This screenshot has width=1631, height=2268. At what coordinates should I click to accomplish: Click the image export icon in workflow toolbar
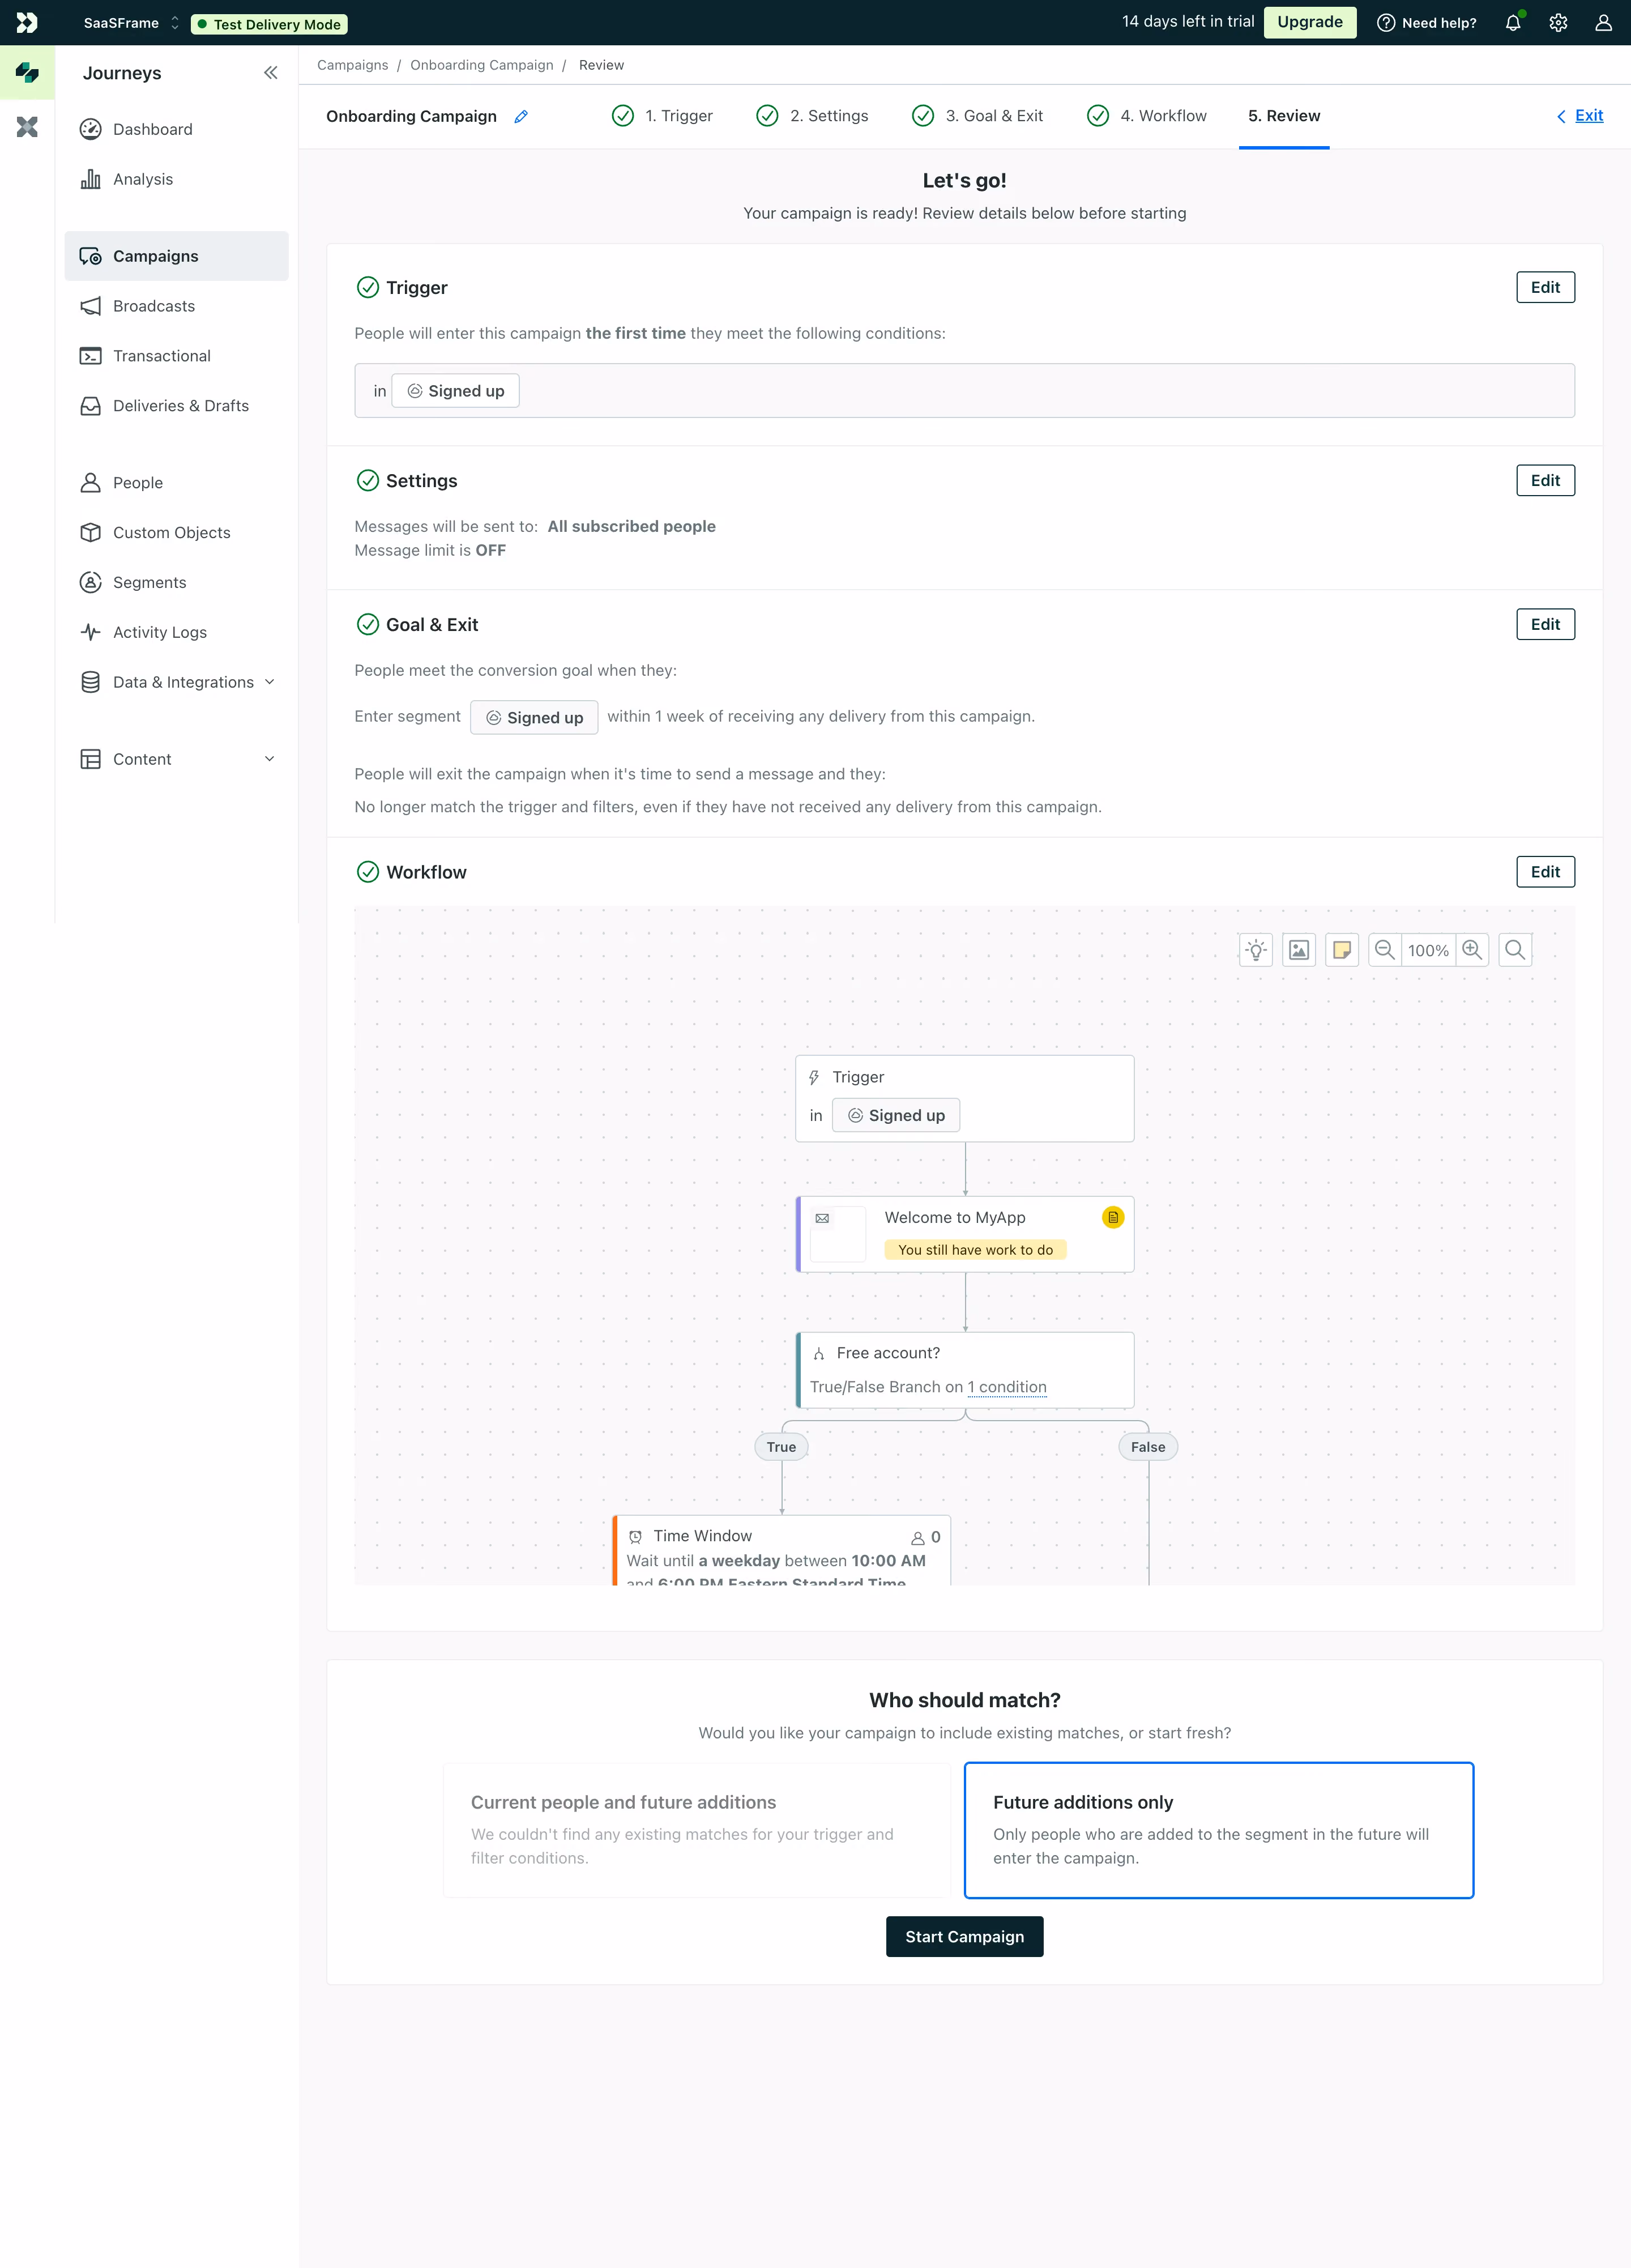(1299, 950)
